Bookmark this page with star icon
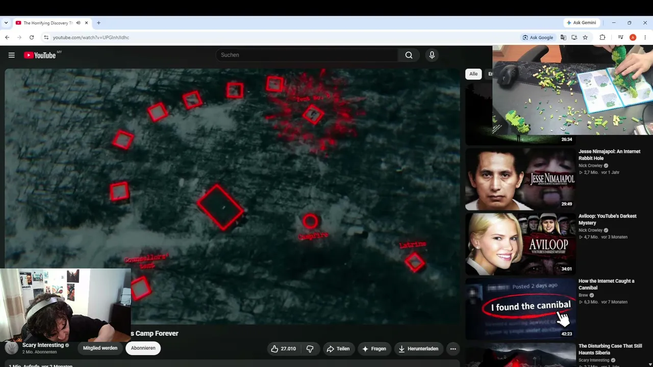Viewport: 653px width, 367px height. (585, 37)
